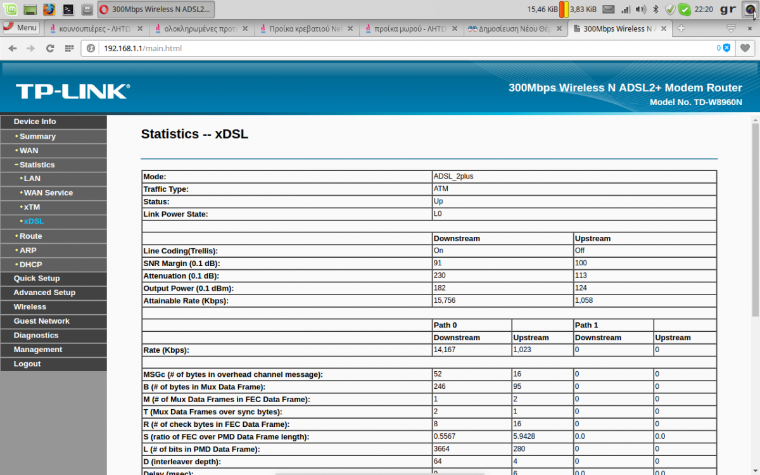Click the colorful round applet icon in panel corner

[750, 9]
